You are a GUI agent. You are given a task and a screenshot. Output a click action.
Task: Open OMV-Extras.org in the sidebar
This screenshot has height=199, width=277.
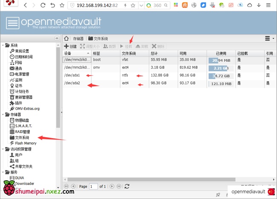point(27,109)
